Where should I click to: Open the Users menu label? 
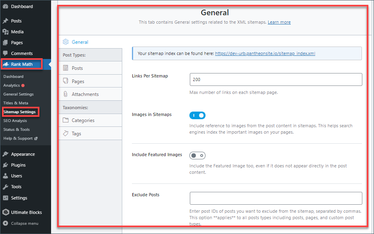(16, 176)
